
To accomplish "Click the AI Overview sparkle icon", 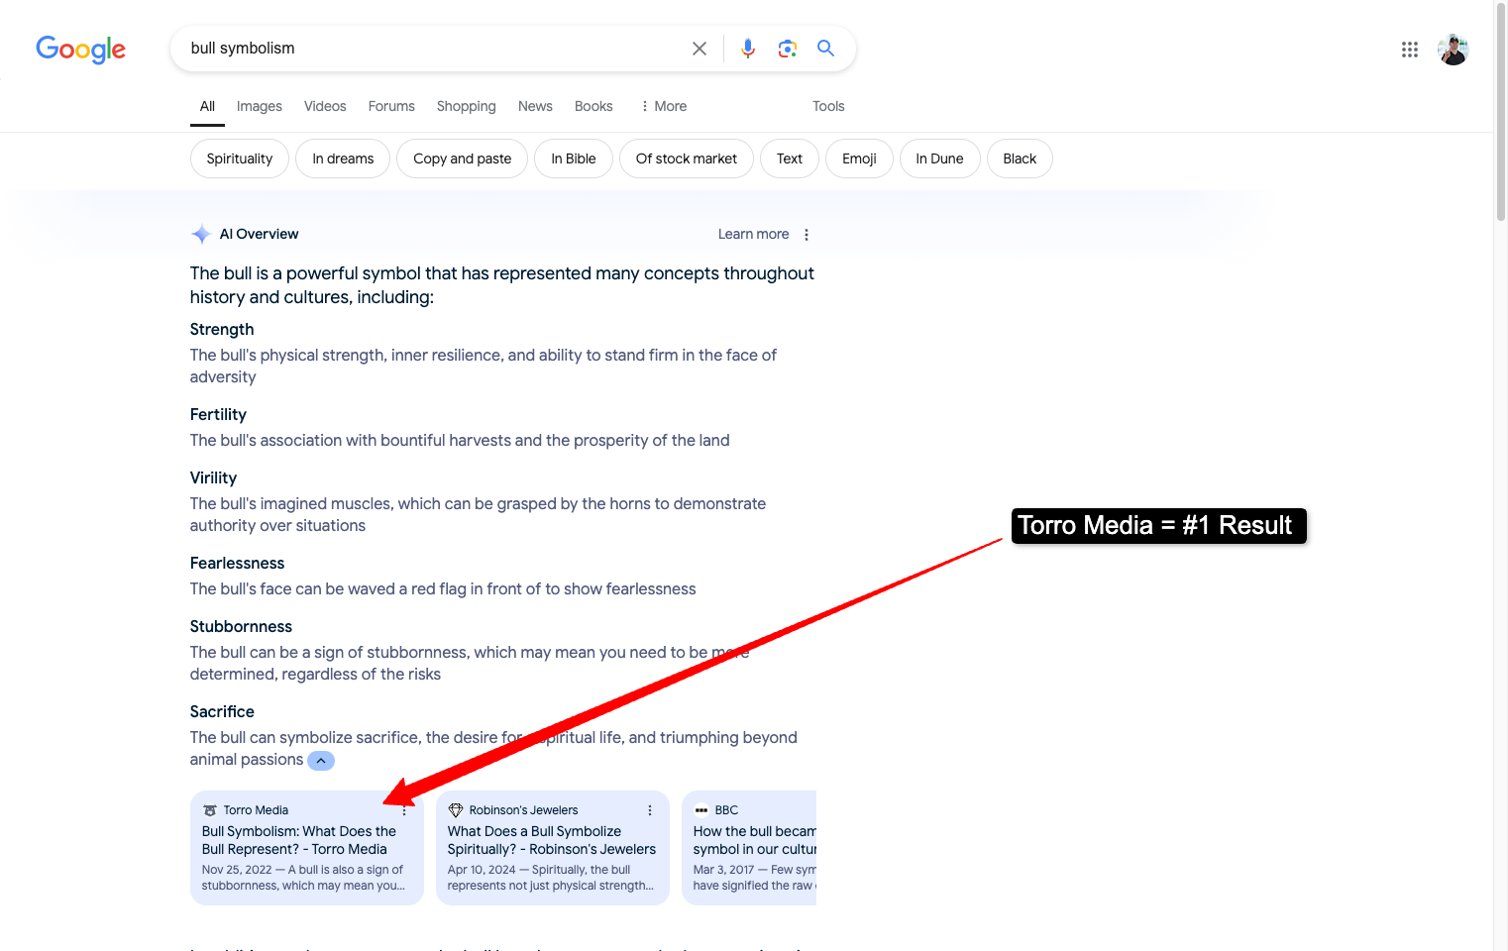I will point(201,234).
